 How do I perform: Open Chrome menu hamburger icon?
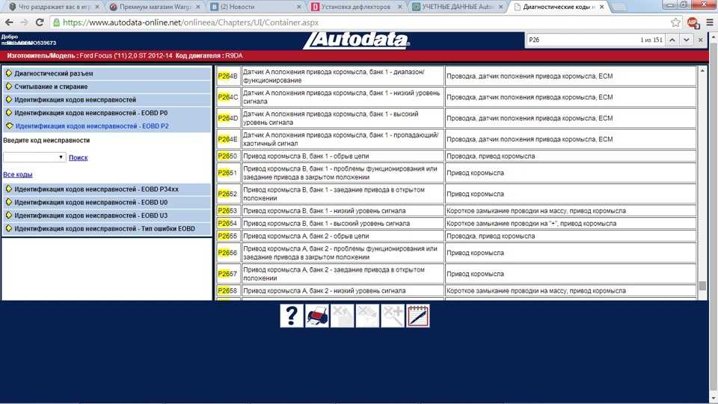coord(710,22)
